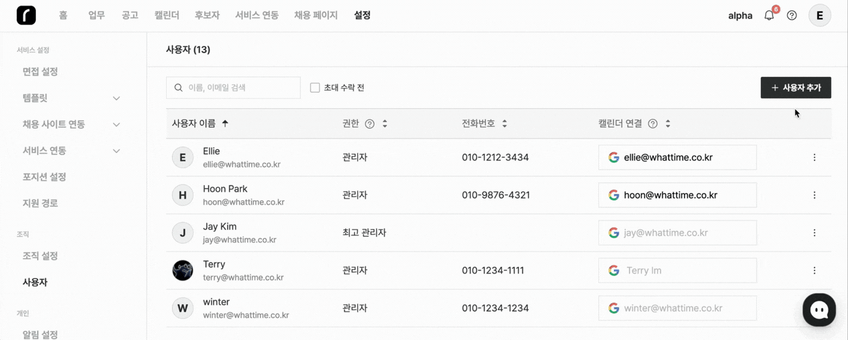Toggle the 초대 수락 전 checkbox
The height and width of the screenshot is (340, 848).
point(315,88)
